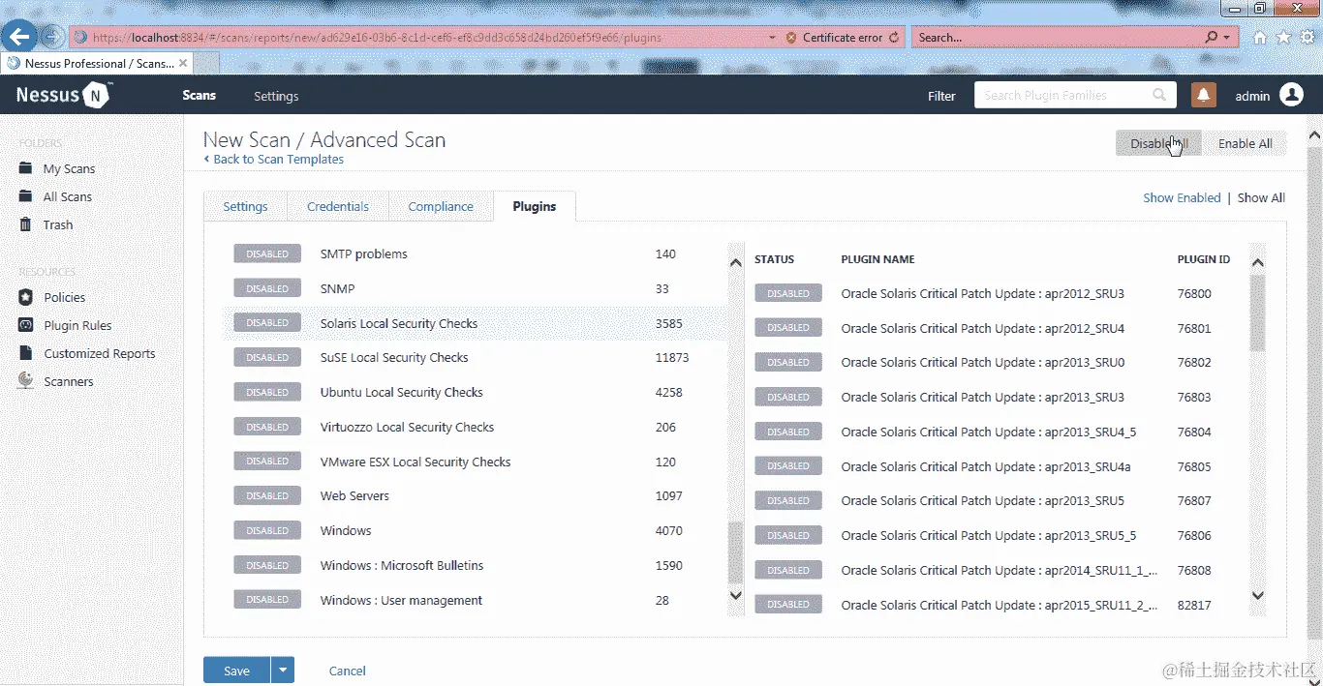Click magnifier icon in Search Plugin Families

point(1159,95)
